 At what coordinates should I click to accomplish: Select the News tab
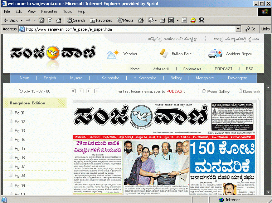pos(24,78)
